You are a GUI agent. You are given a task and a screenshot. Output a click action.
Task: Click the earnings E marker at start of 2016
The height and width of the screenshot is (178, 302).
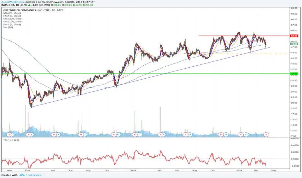[29, 134]
